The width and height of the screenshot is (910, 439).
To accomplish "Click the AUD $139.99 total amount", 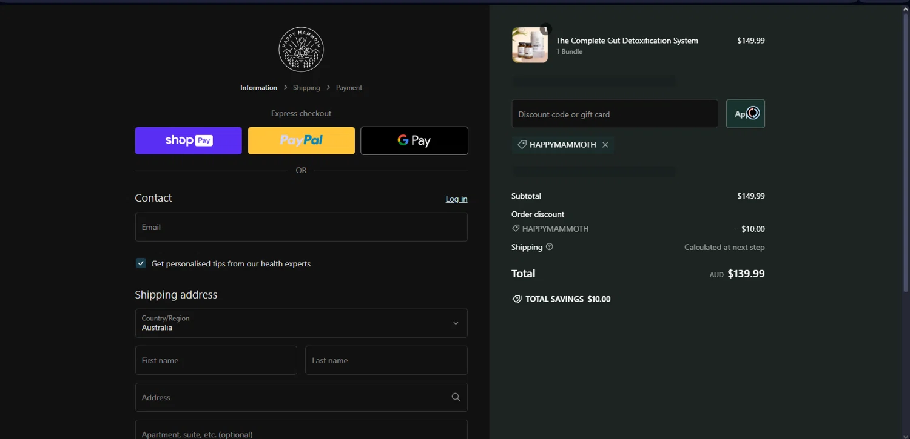I will pyautogui.click(x=737, y=274).
